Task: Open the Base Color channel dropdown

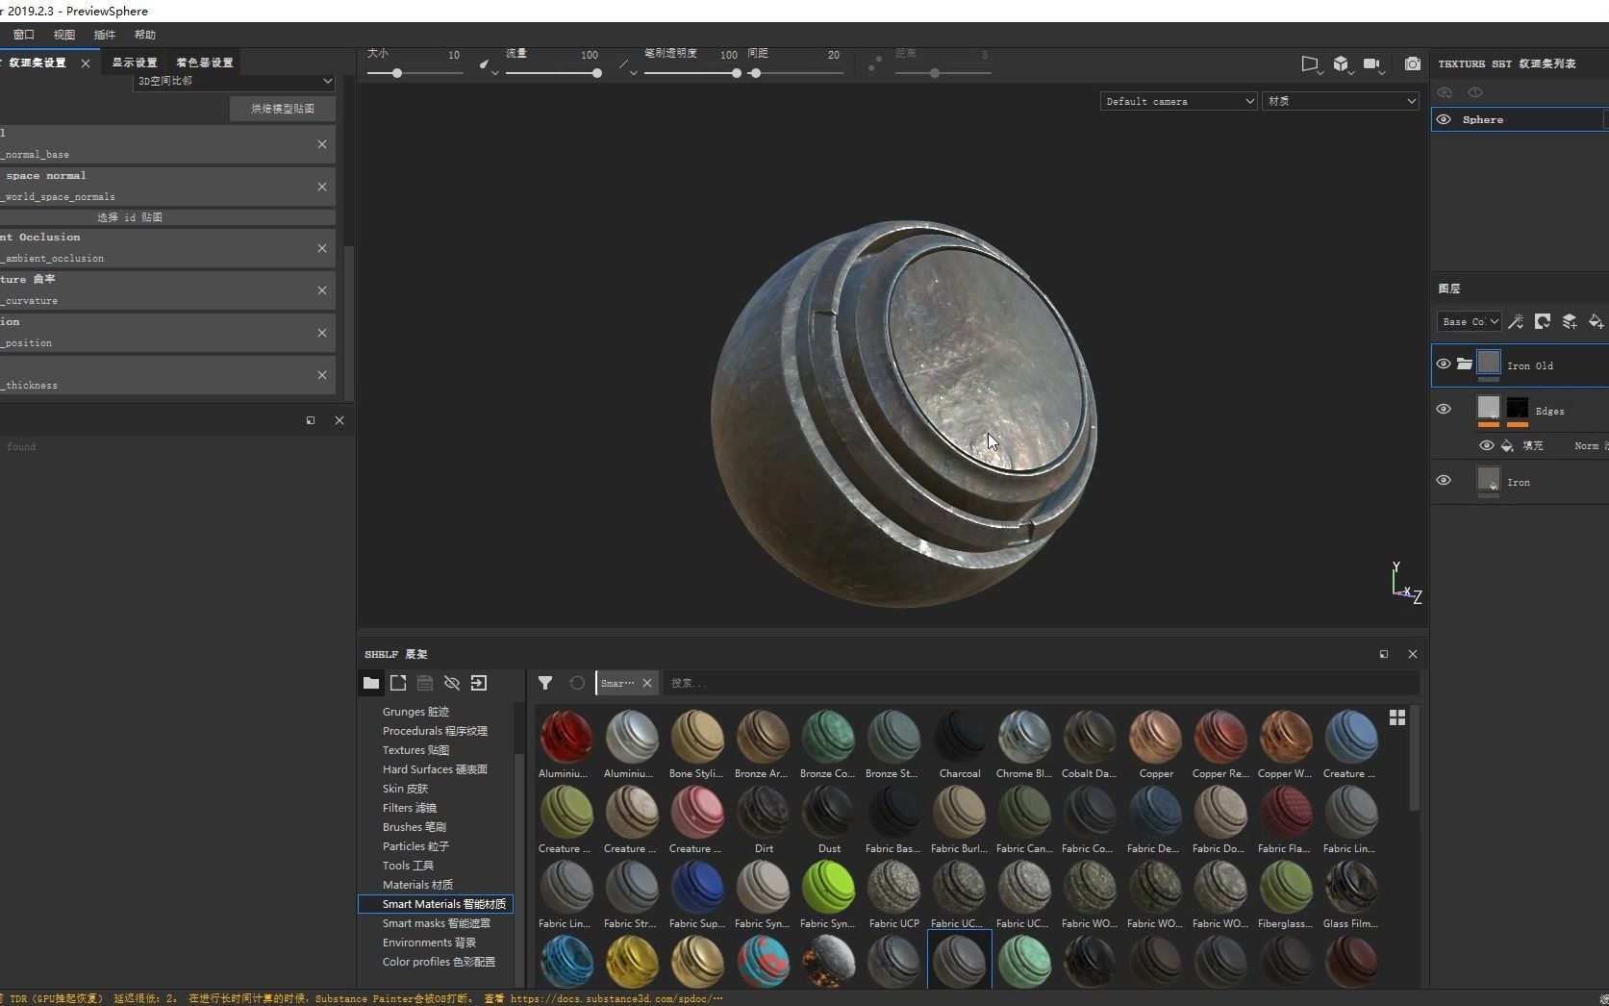Action: [x=1470, y=321]
